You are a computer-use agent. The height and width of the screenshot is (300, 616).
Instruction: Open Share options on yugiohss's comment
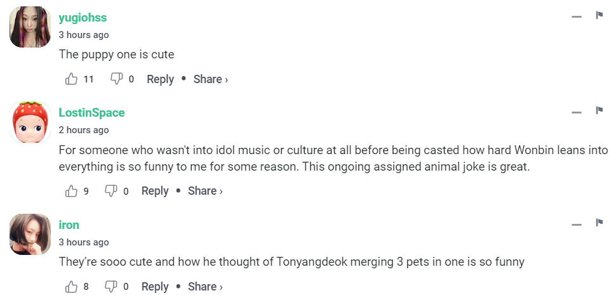(210, 79)
